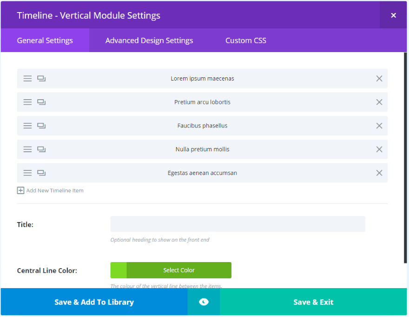Image resolution: width=409 pixels, height=317 pixels.
Task: Remove the Pretium arcu lobortis item
Action: [379, 102]
